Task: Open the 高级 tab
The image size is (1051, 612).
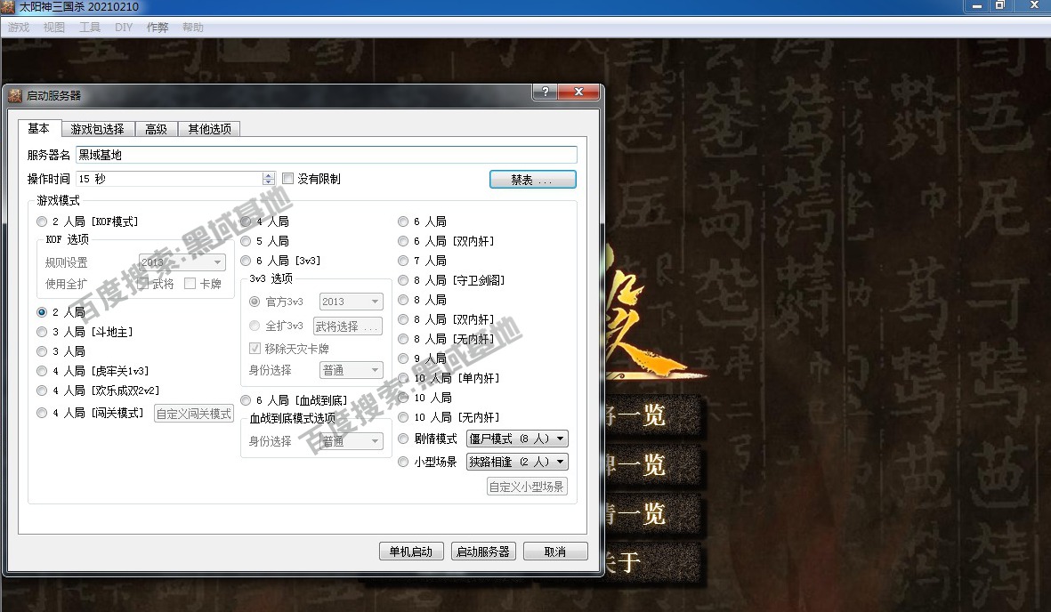Action: coord(156,129)
